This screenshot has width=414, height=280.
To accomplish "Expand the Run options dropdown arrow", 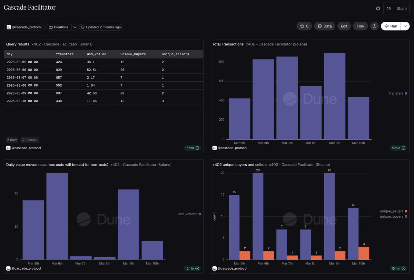I will click(405, 26).
